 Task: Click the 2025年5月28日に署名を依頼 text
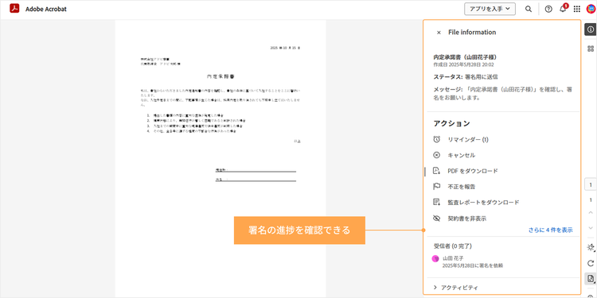[x=473, y=265]
